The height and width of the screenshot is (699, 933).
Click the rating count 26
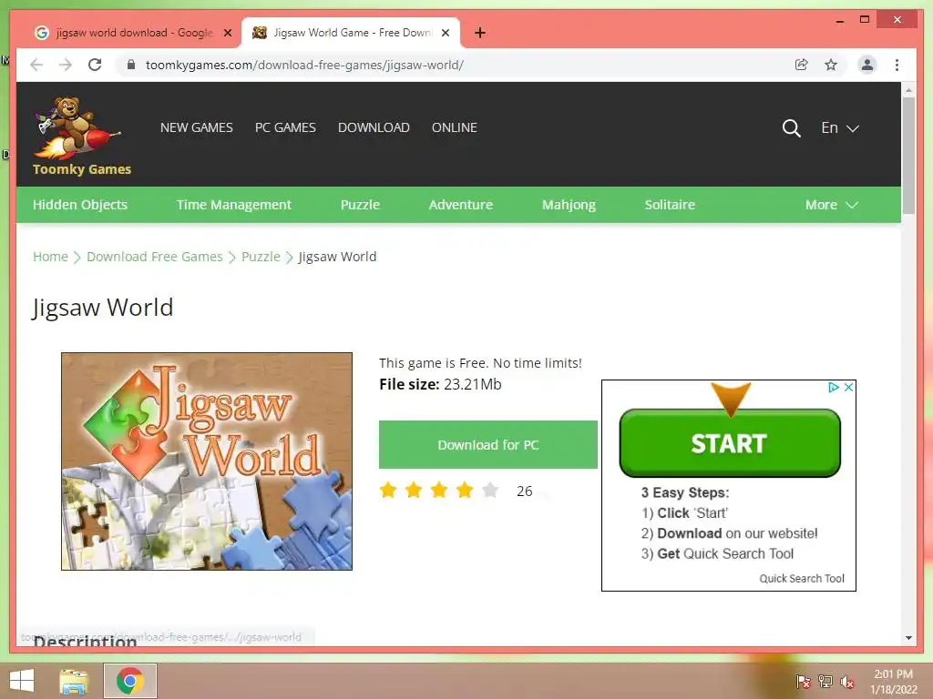tap(524, 491)
